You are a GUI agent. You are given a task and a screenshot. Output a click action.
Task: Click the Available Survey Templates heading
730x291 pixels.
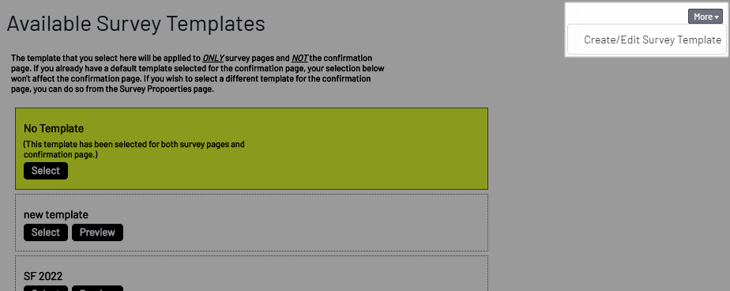click(x=136, y=23)
